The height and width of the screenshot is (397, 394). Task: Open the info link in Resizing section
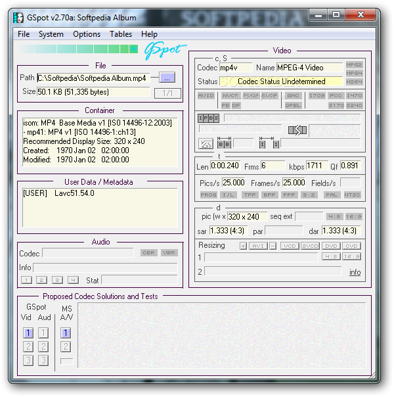click(355, 272)
